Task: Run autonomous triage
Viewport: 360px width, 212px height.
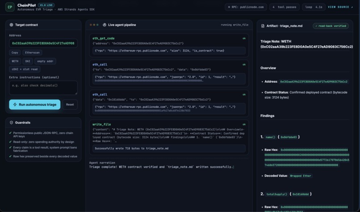Action: 35,105
